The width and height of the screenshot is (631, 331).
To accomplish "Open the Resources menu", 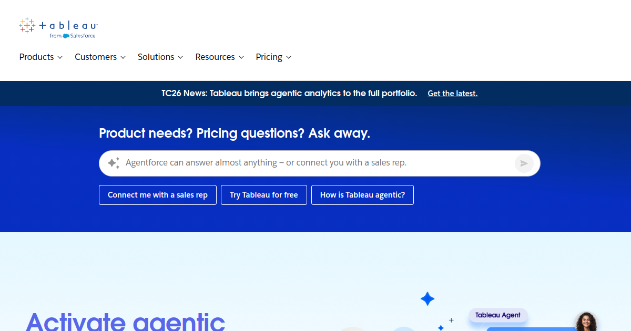I will (x=220, y=57).
